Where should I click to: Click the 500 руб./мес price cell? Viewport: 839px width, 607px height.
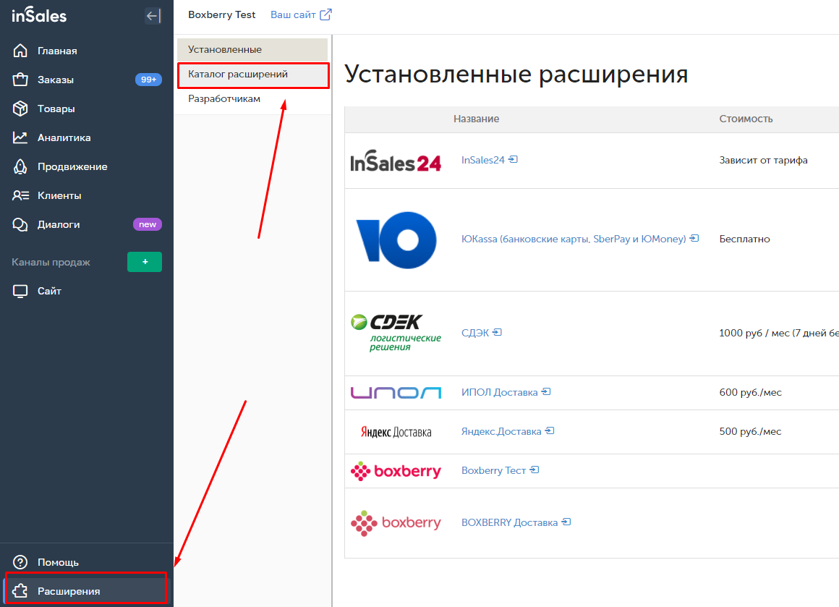[x=750, y=431]
